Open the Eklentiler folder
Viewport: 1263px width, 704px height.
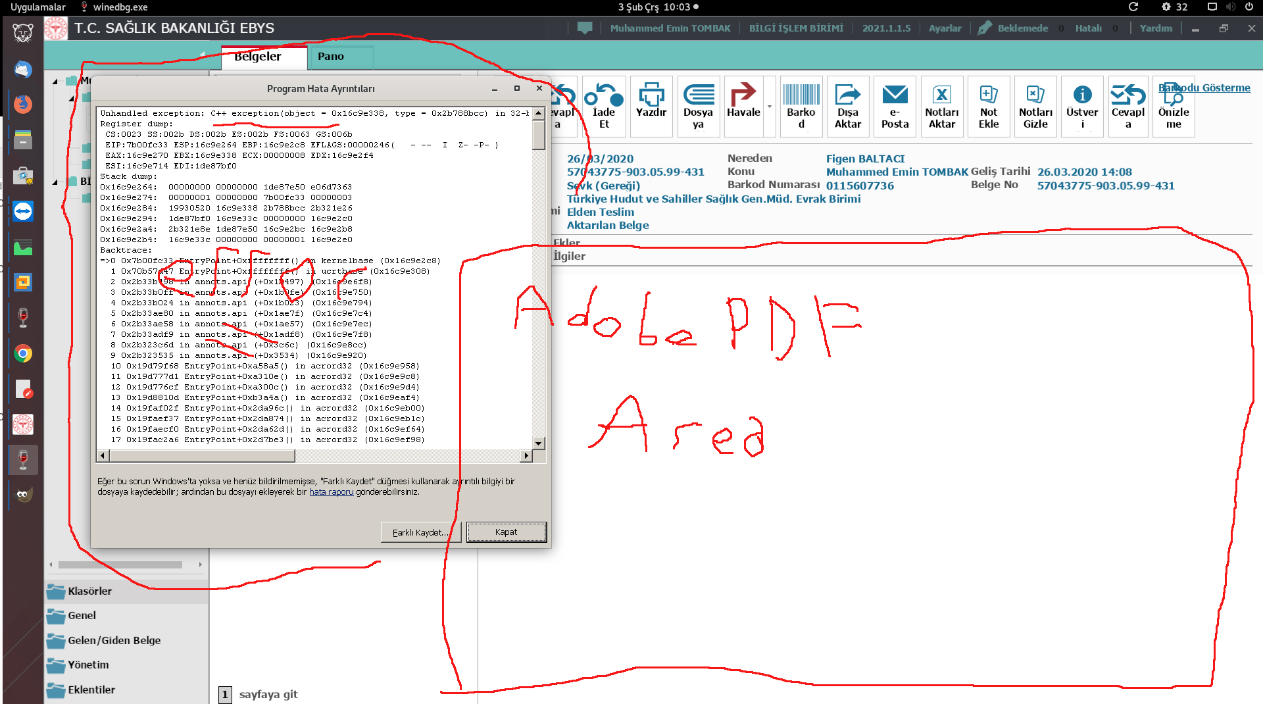pos(91,690)
